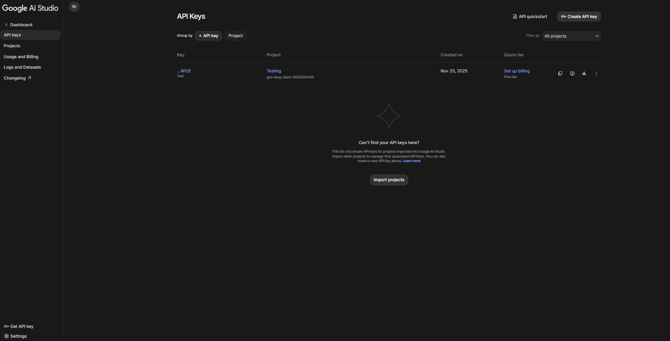The width and height of the screenshot is (670, 341).
Task: Copy the ...WI2E API key
Action: [x=560, y=74]
